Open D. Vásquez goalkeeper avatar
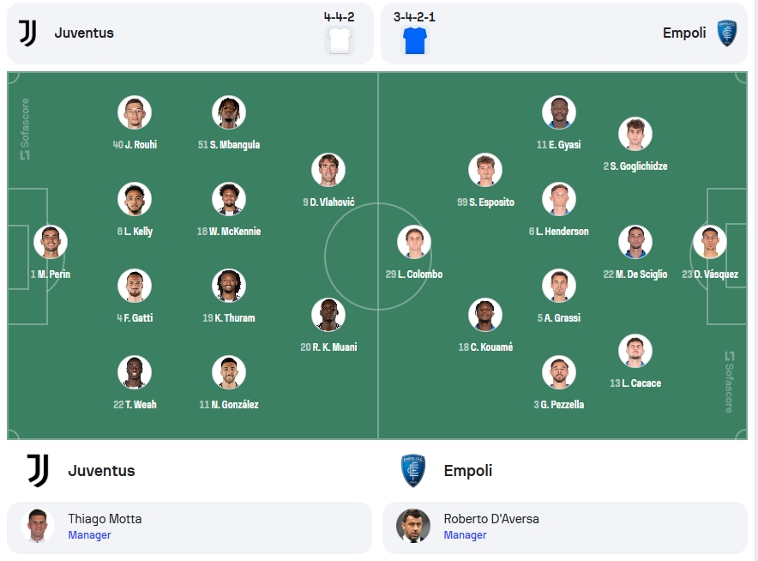Image resolution: width=758 pixels, height=561 pixels. coord(710,242)
